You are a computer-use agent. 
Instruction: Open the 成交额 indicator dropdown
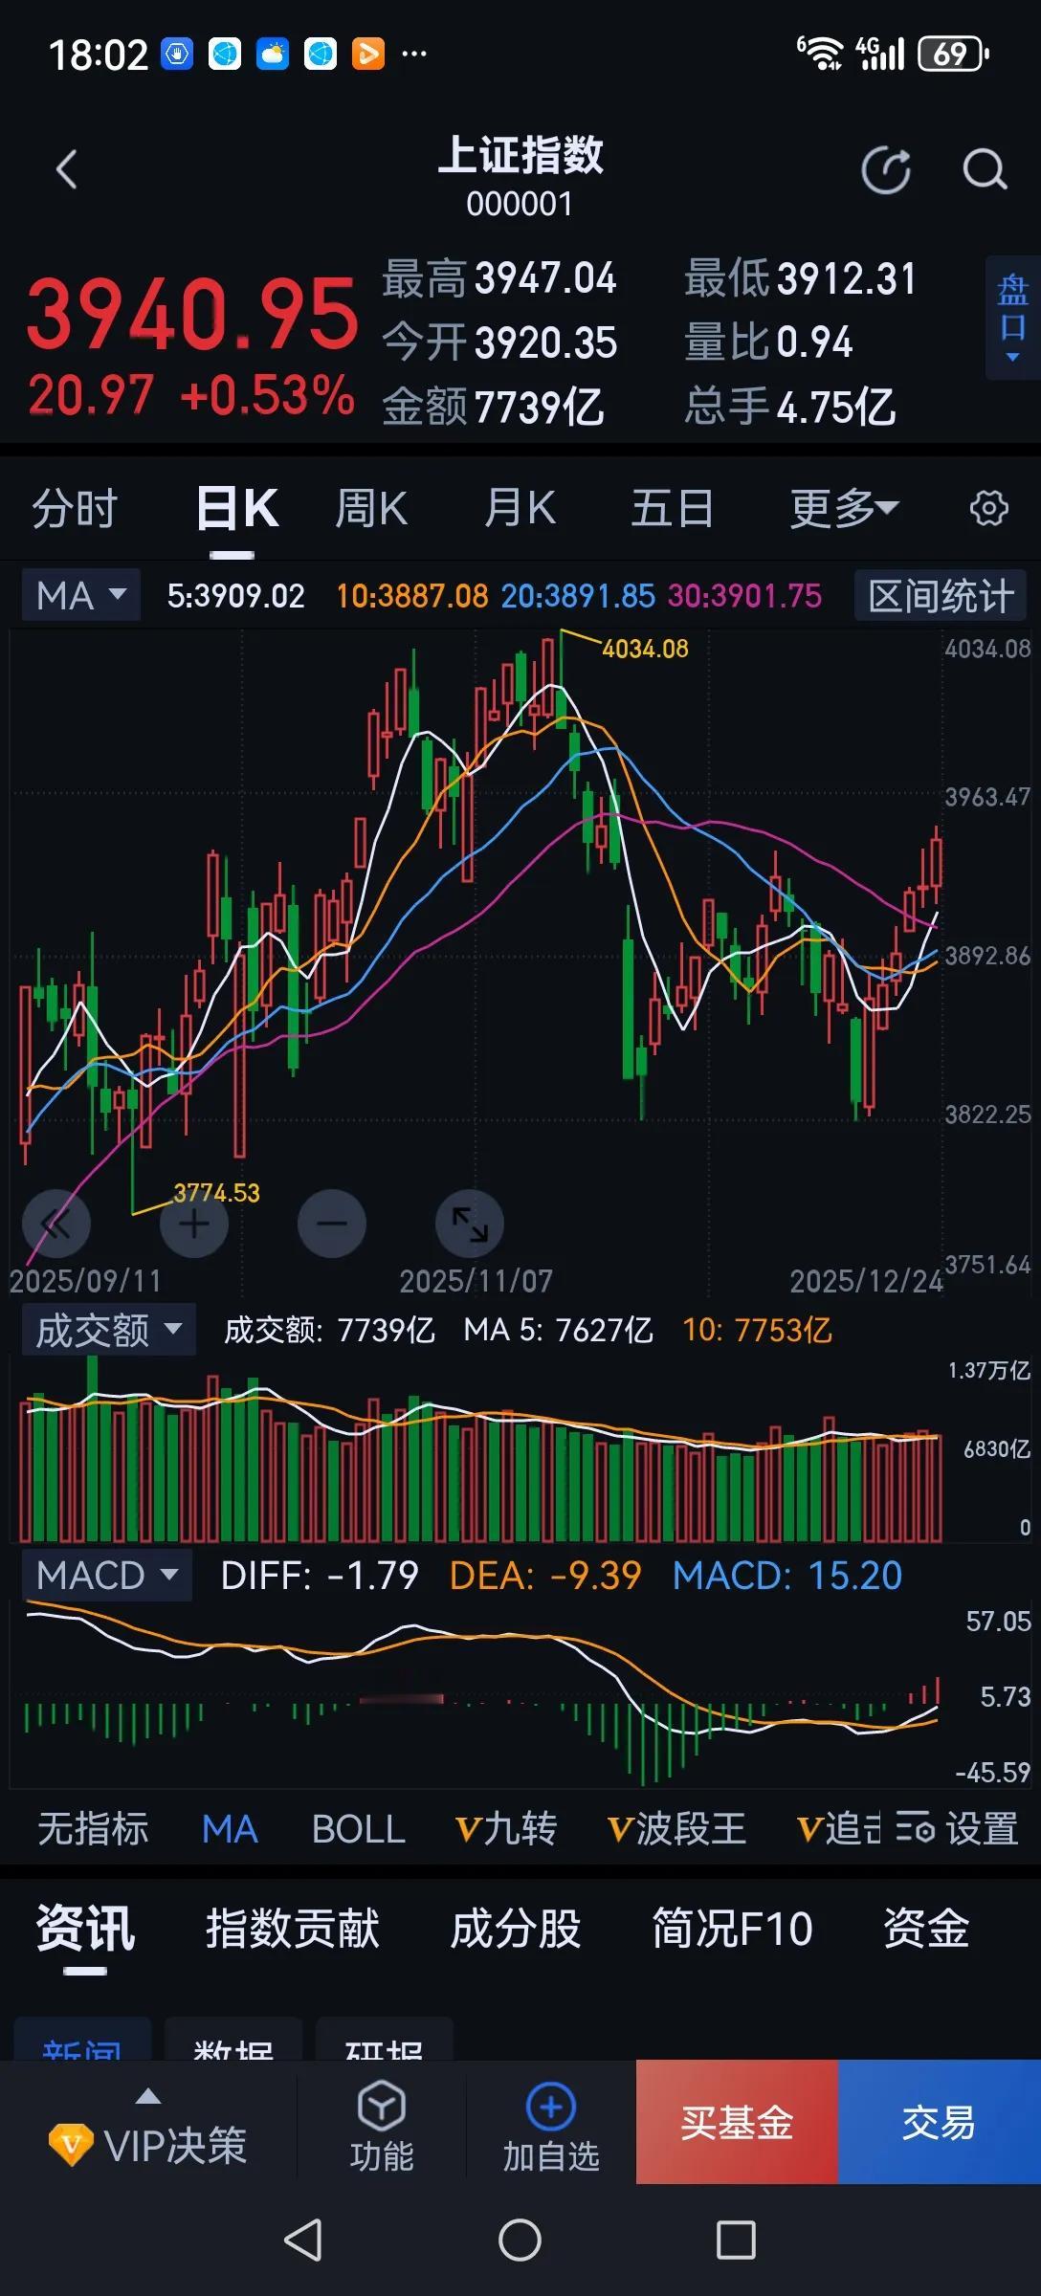(x=108, y=1330)
